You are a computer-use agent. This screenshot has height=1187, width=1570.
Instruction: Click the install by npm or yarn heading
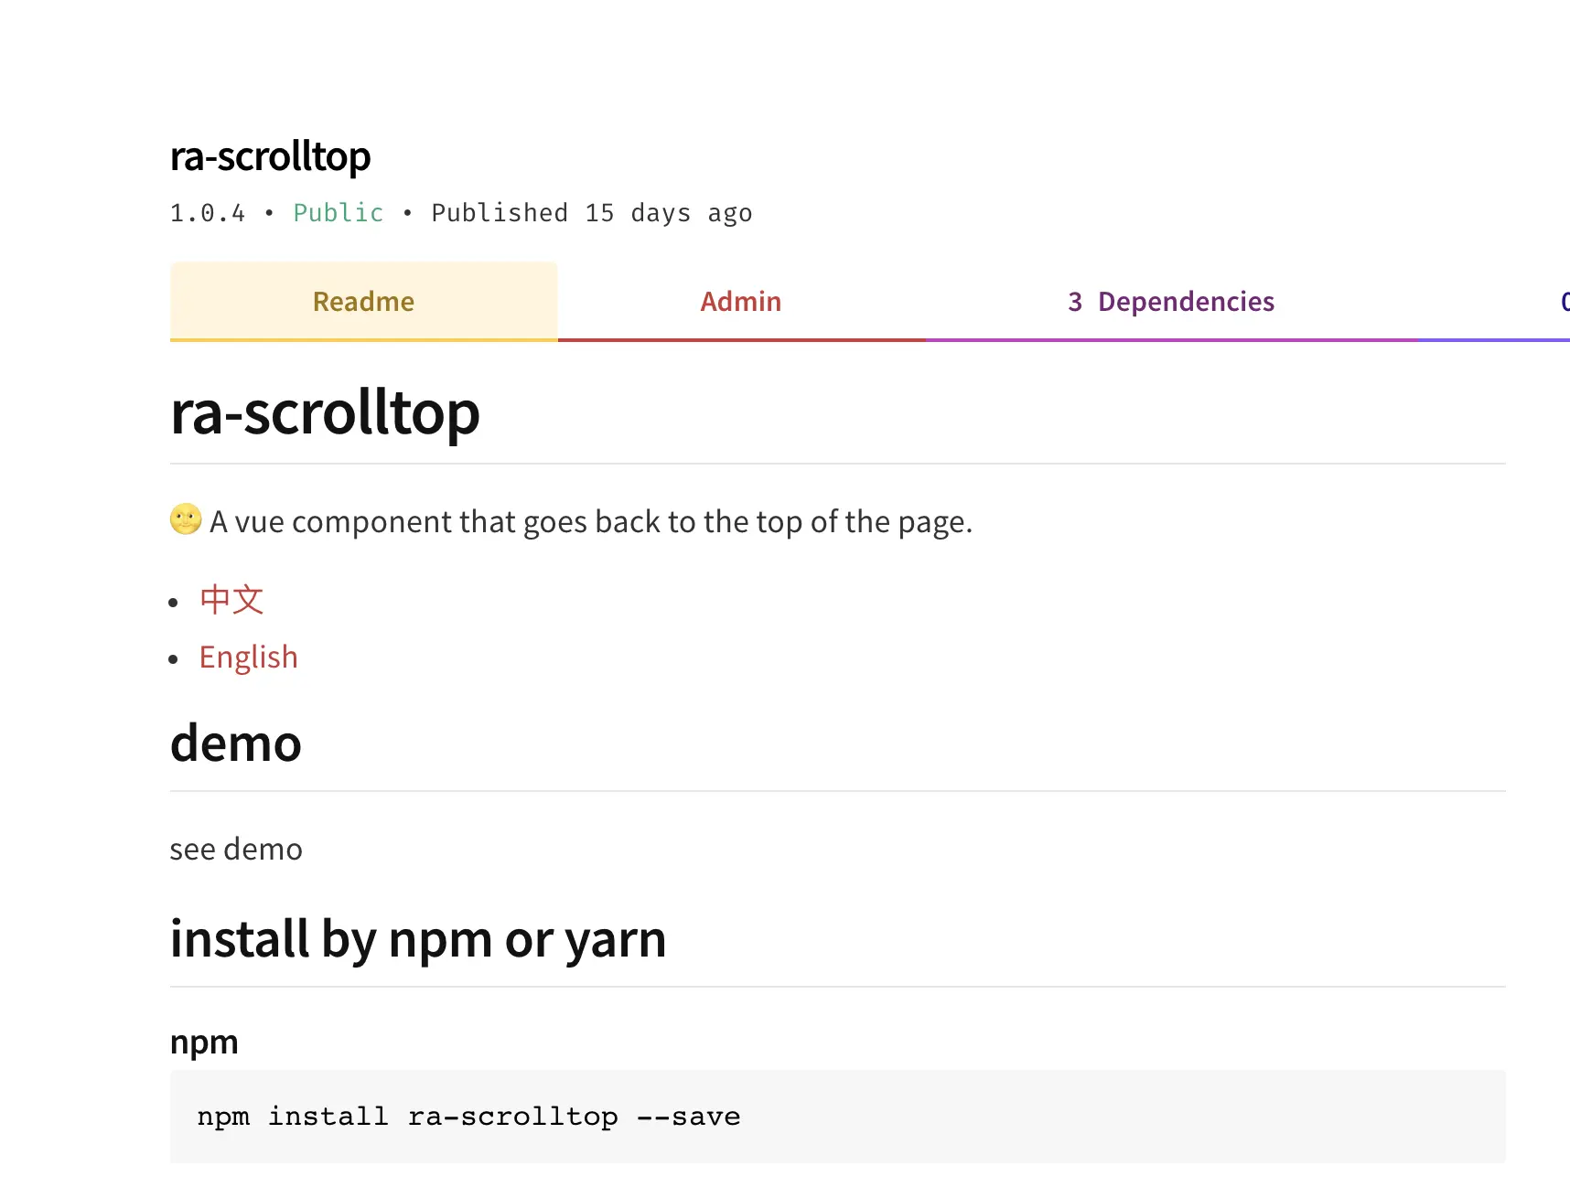pos(417,939)
